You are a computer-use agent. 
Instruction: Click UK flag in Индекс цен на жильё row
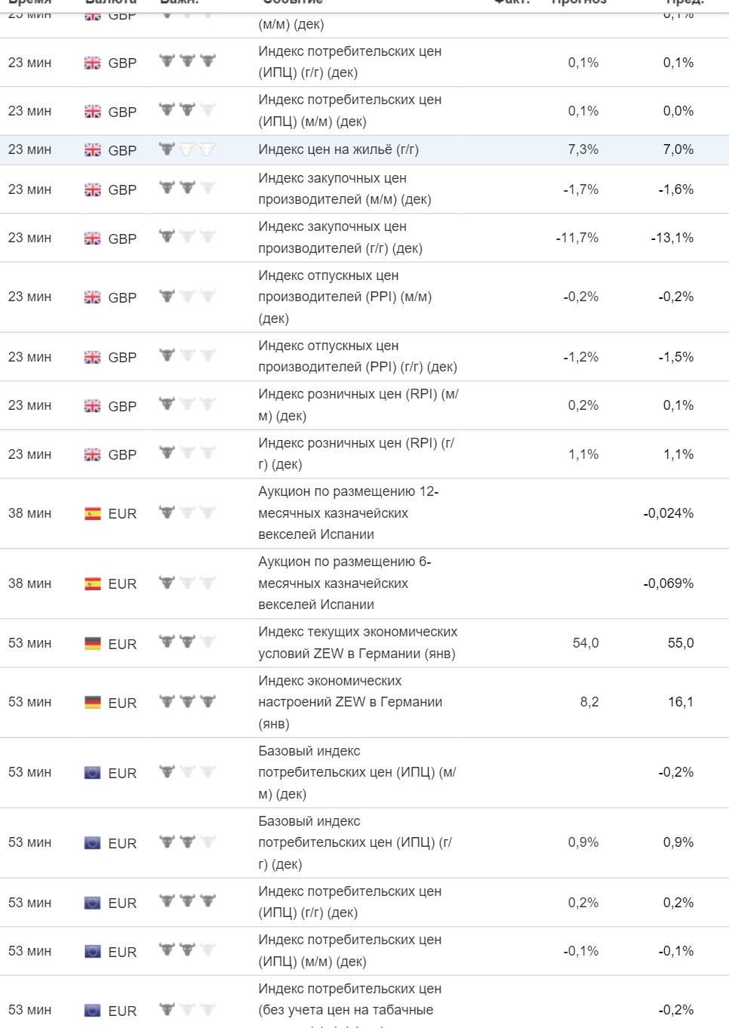(92, 150)
